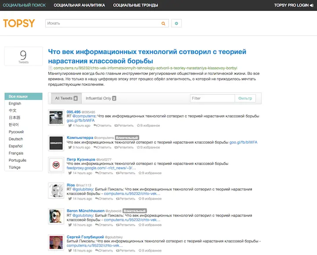Click the TOPSY logo
Viewport: 317px width, 255px height.
click(19, 24)
